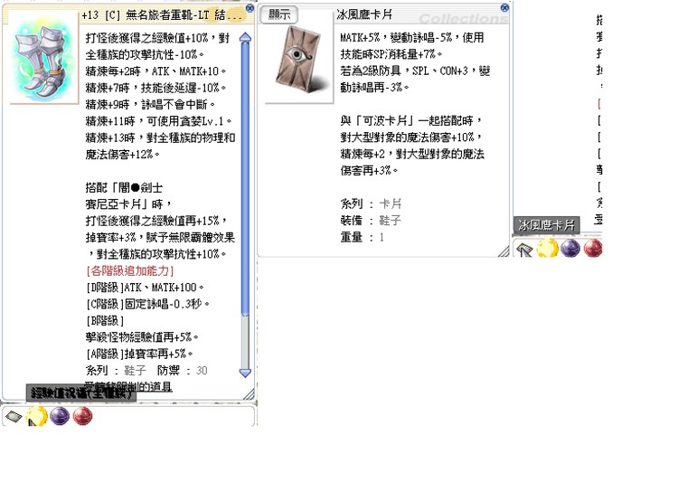Viewport: 678px width, 501px height.
Task: Click the red [各階級追加能力] heading
Action: click(x=129, y=270)
